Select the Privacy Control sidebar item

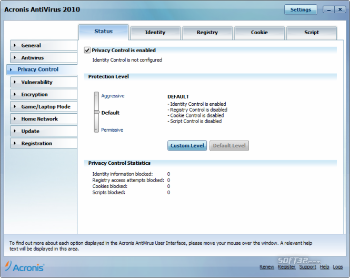click(x=42, y=69)
